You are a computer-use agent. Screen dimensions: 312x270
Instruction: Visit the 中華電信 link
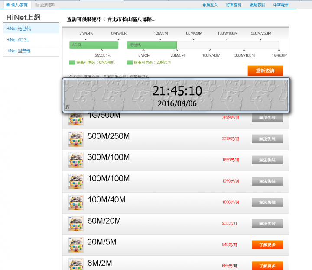coord(281,5)
